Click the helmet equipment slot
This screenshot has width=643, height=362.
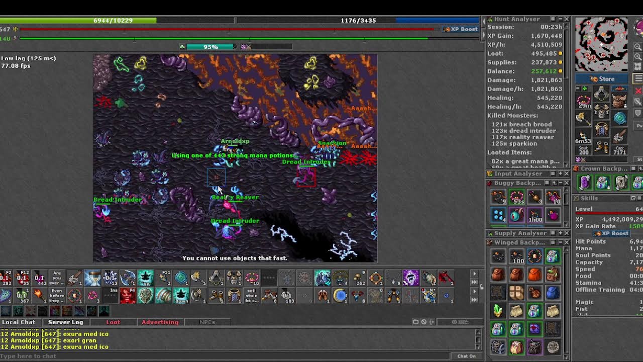pyautogui.click(x=601, y=95)
